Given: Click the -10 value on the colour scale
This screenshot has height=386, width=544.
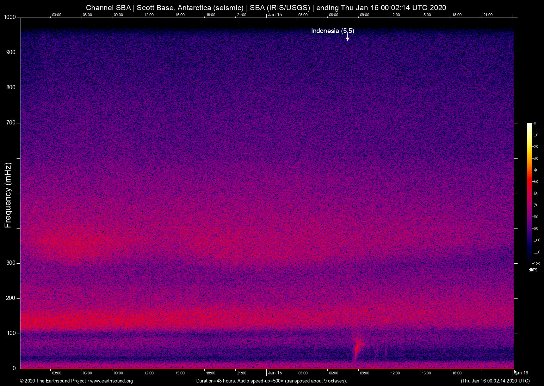Looking at the screenshot, I should tap(535, 135).
